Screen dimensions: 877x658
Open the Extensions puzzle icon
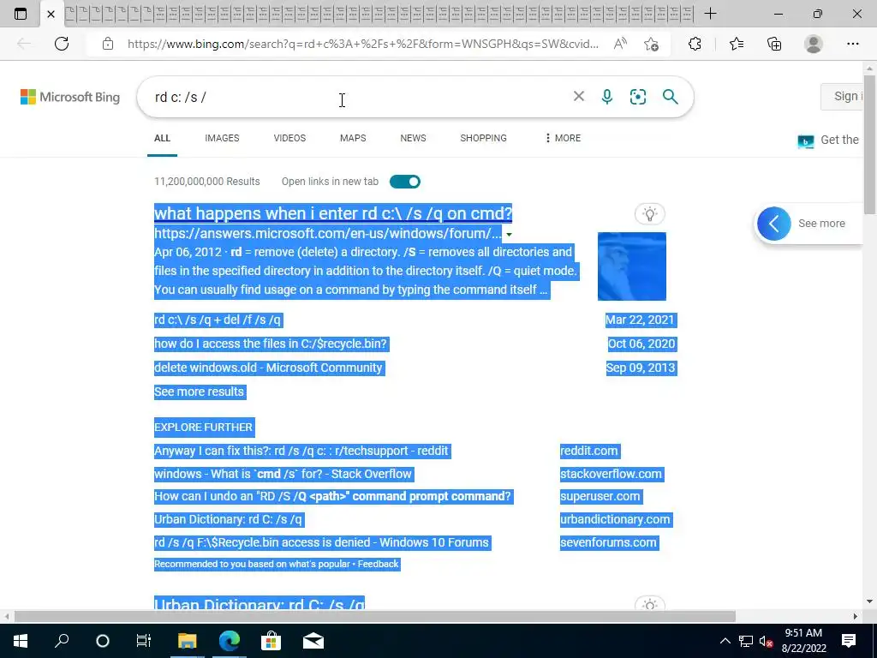click(x=695, y=44)
